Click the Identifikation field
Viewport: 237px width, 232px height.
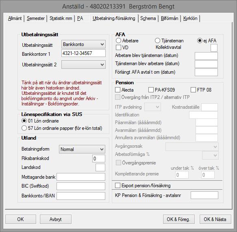click(x=203, y=115)
